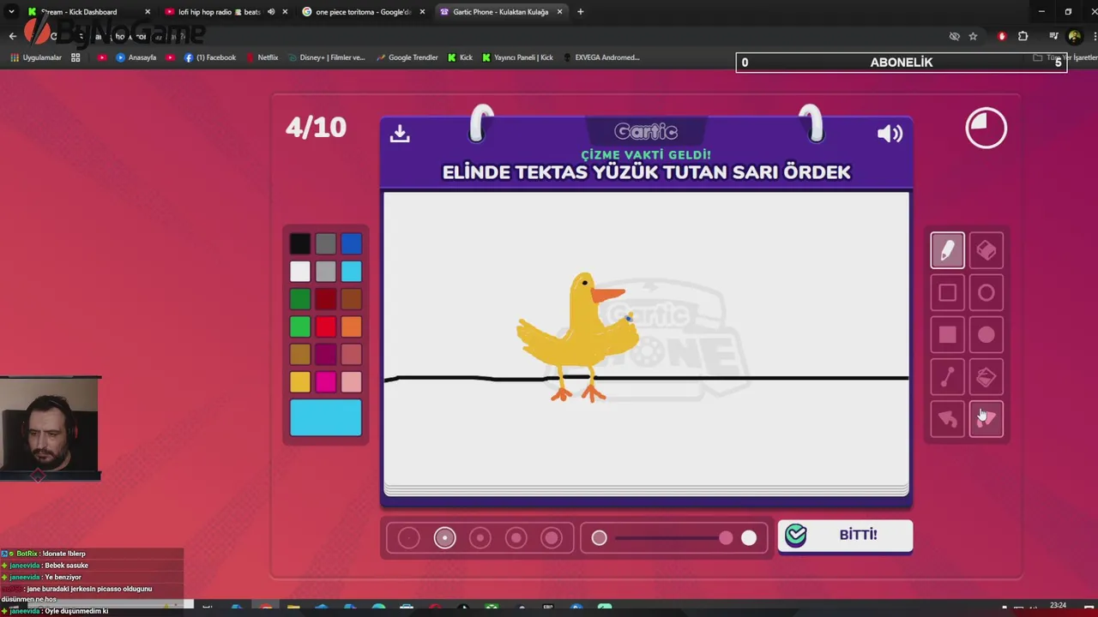Select the paint bucket fill tool

point(986,377)
